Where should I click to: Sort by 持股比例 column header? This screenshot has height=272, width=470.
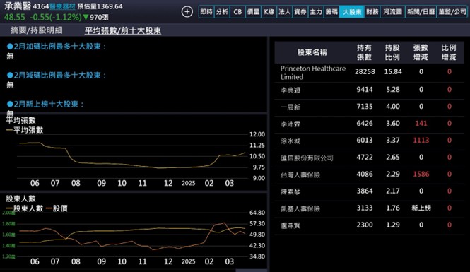[x=392, y=52]
